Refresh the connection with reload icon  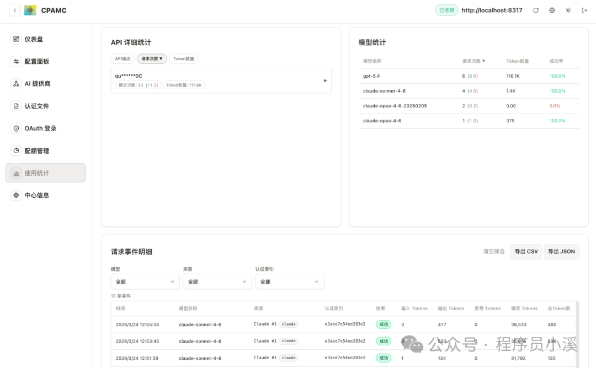(x=535, y=10)
